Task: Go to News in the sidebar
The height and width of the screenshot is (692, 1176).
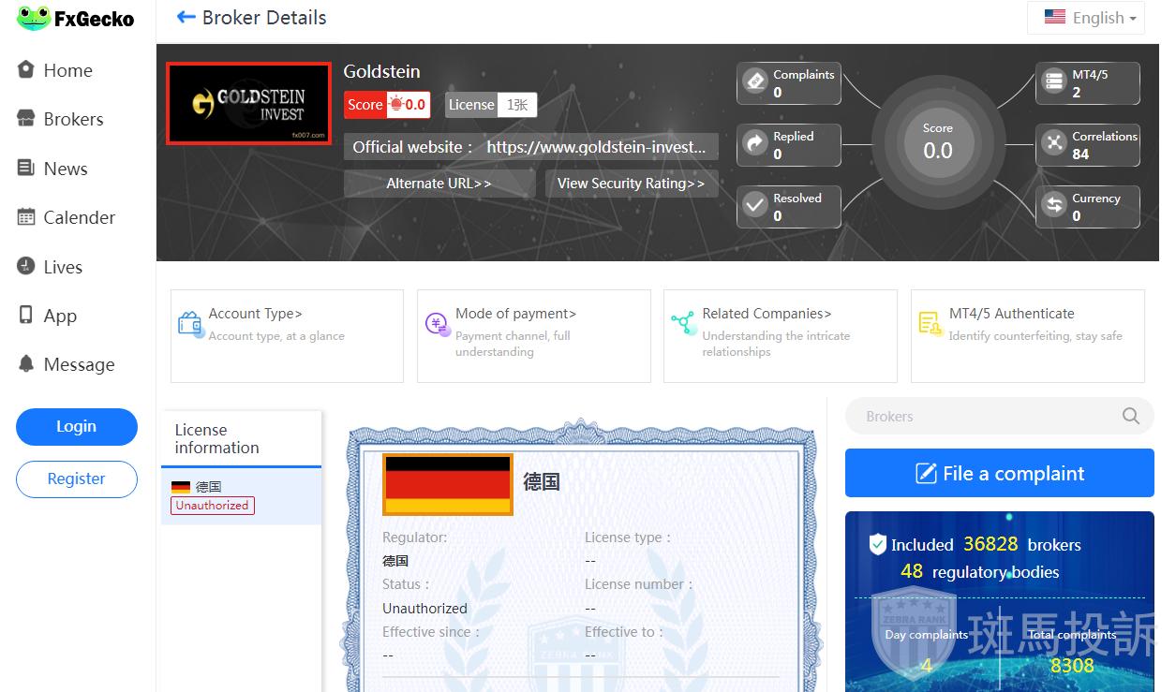Action: [65, 169]
